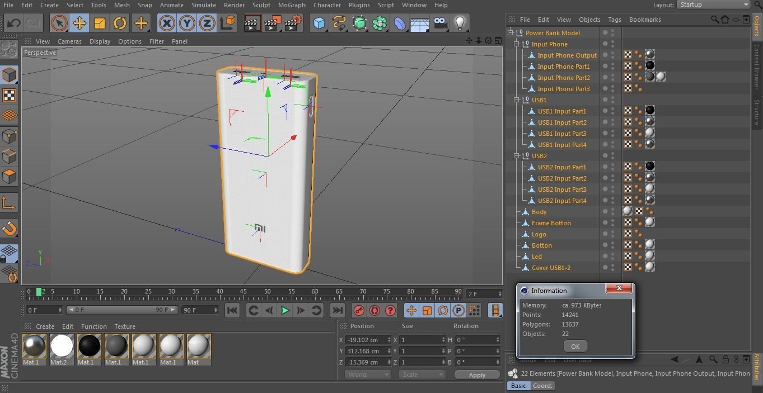Open the Render Settings icon
The image size is (763, 393).
click(x=293, y=23)
